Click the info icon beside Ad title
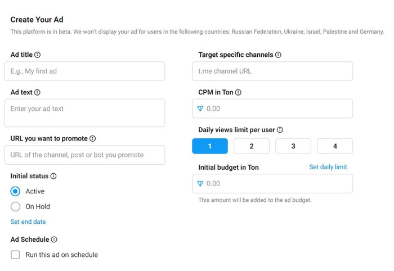This screenshot has height=271, width=394. [38, 55]
